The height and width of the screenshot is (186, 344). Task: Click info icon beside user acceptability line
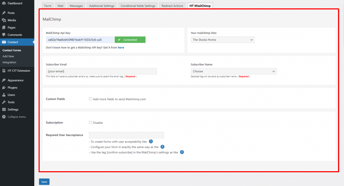pyautogui.click(x=151, y=141)
